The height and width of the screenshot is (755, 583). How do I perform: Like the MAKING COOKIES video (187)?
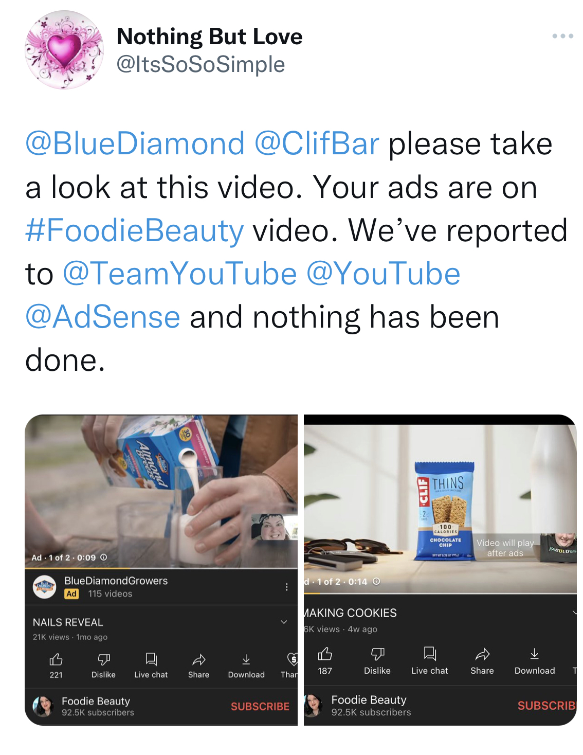325,660
